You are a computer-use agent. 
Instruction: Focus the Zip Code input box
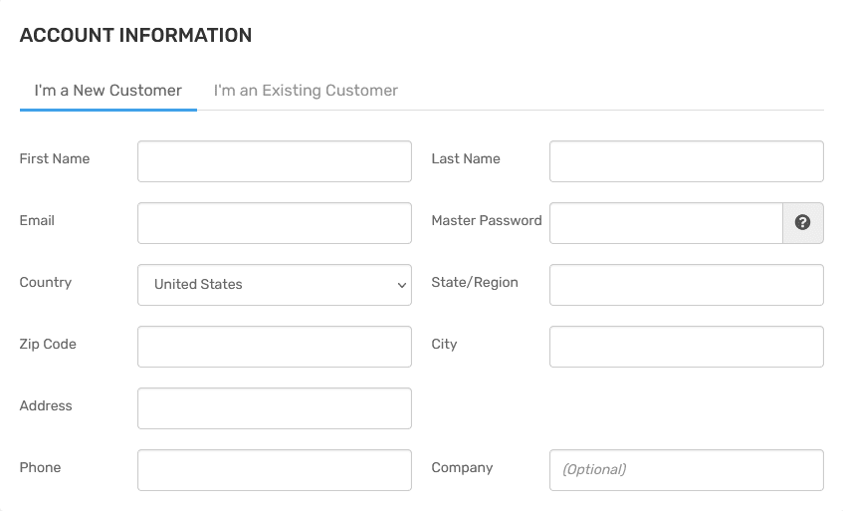click(275, 347)
